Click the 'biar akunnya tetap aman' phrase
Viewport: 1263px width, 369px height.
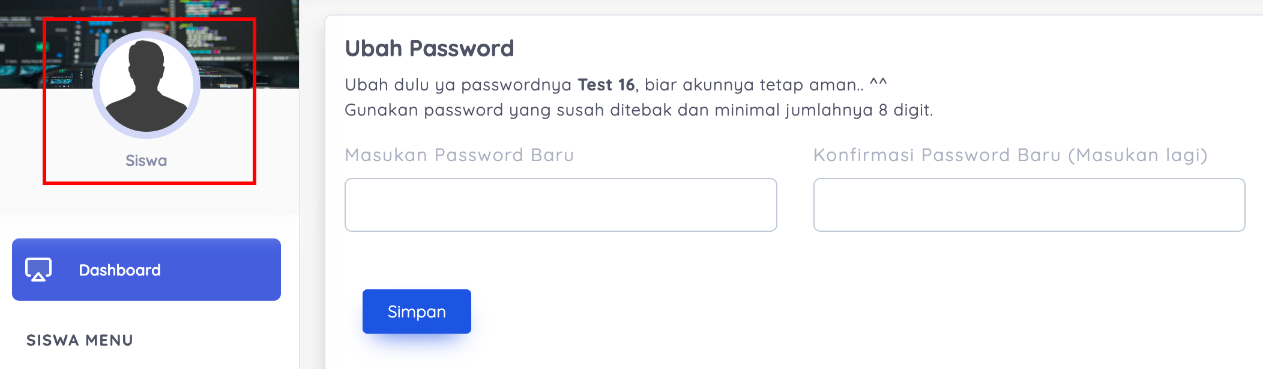click(753, 85)
